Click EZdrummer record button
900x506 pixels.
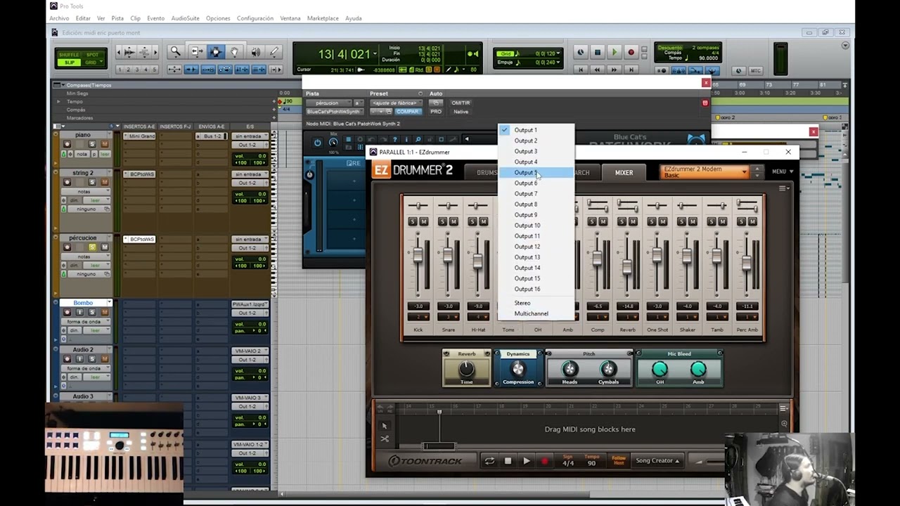coord(544,461)
